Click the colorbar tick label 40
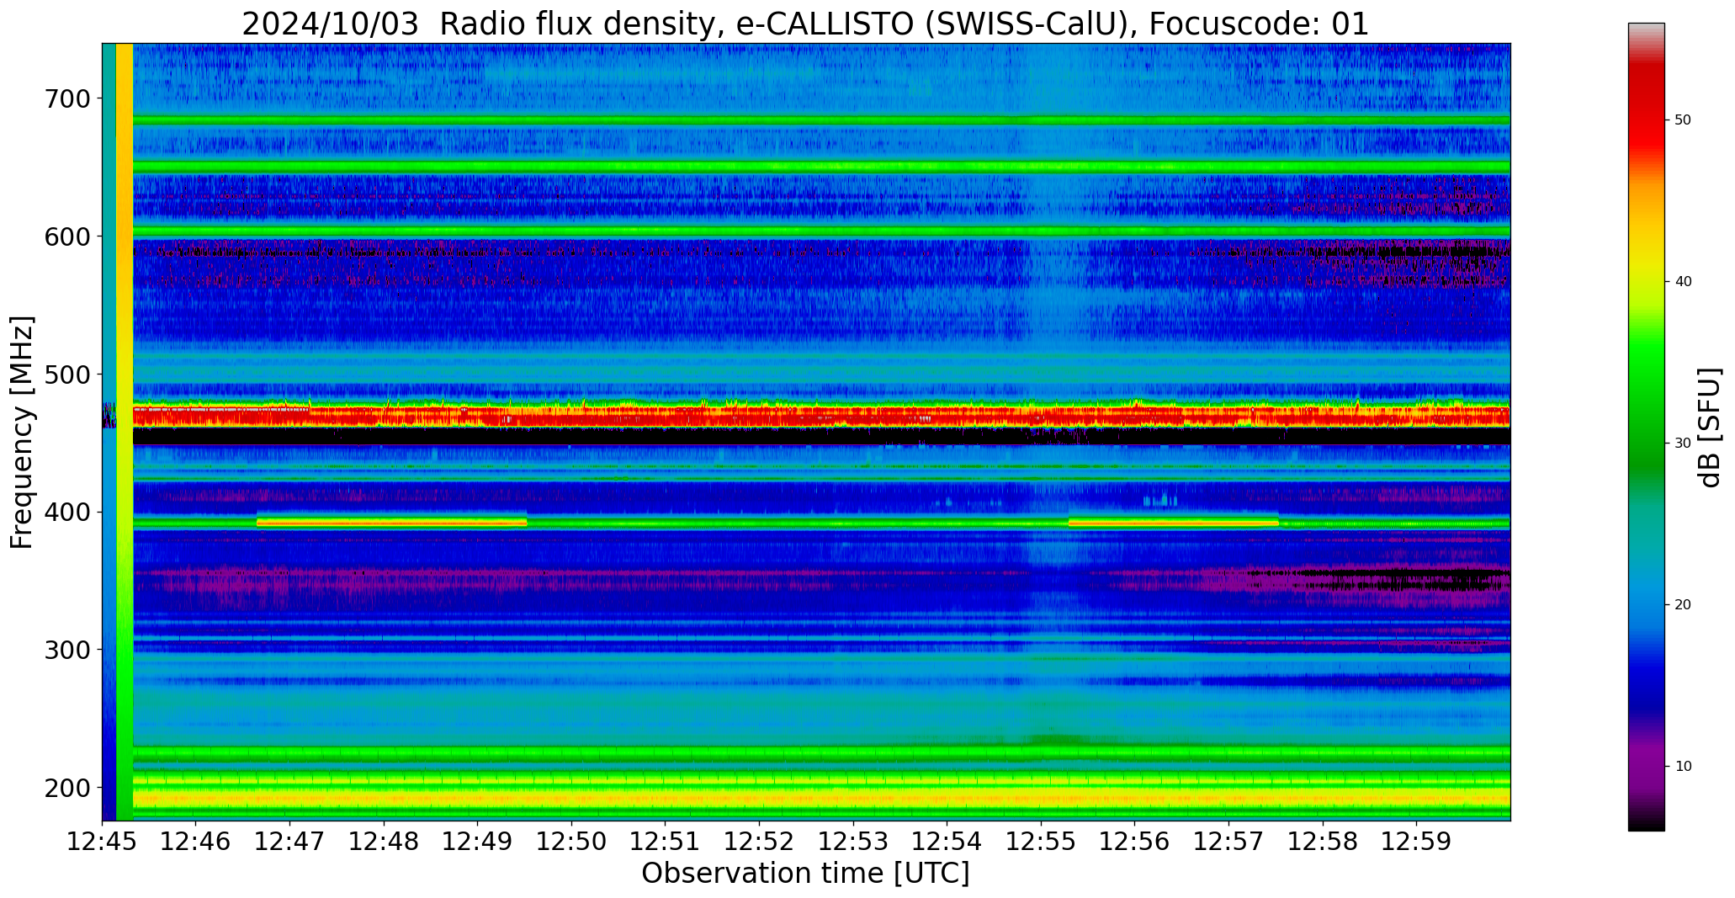 pos(1683,282)
